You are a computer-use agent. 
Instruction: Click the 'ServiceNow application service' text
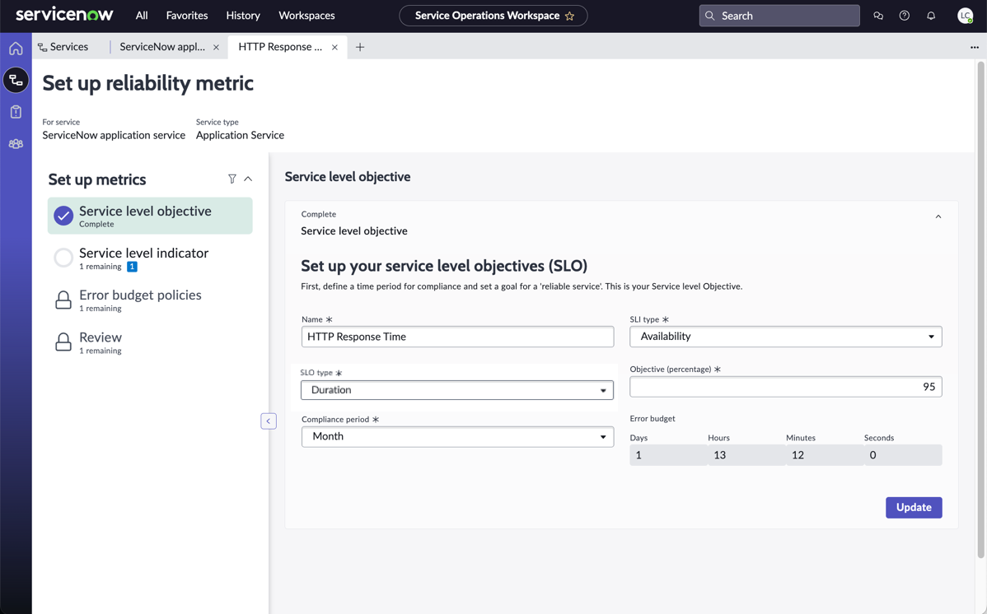click(114, 135)
